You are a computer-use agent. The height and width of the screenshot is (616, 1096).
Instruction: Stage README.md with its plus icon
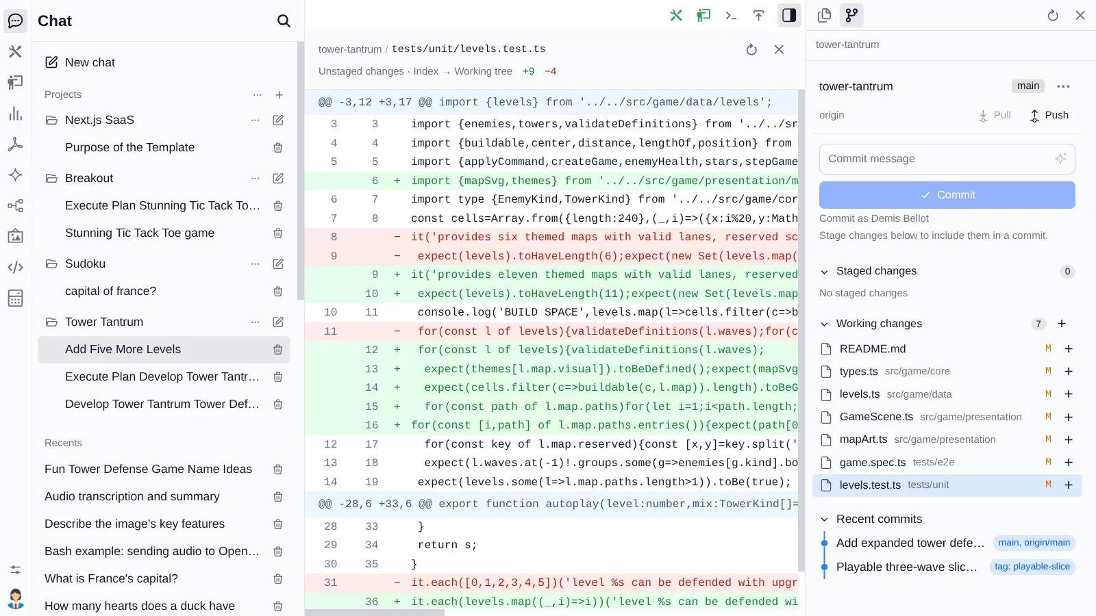1069,349
